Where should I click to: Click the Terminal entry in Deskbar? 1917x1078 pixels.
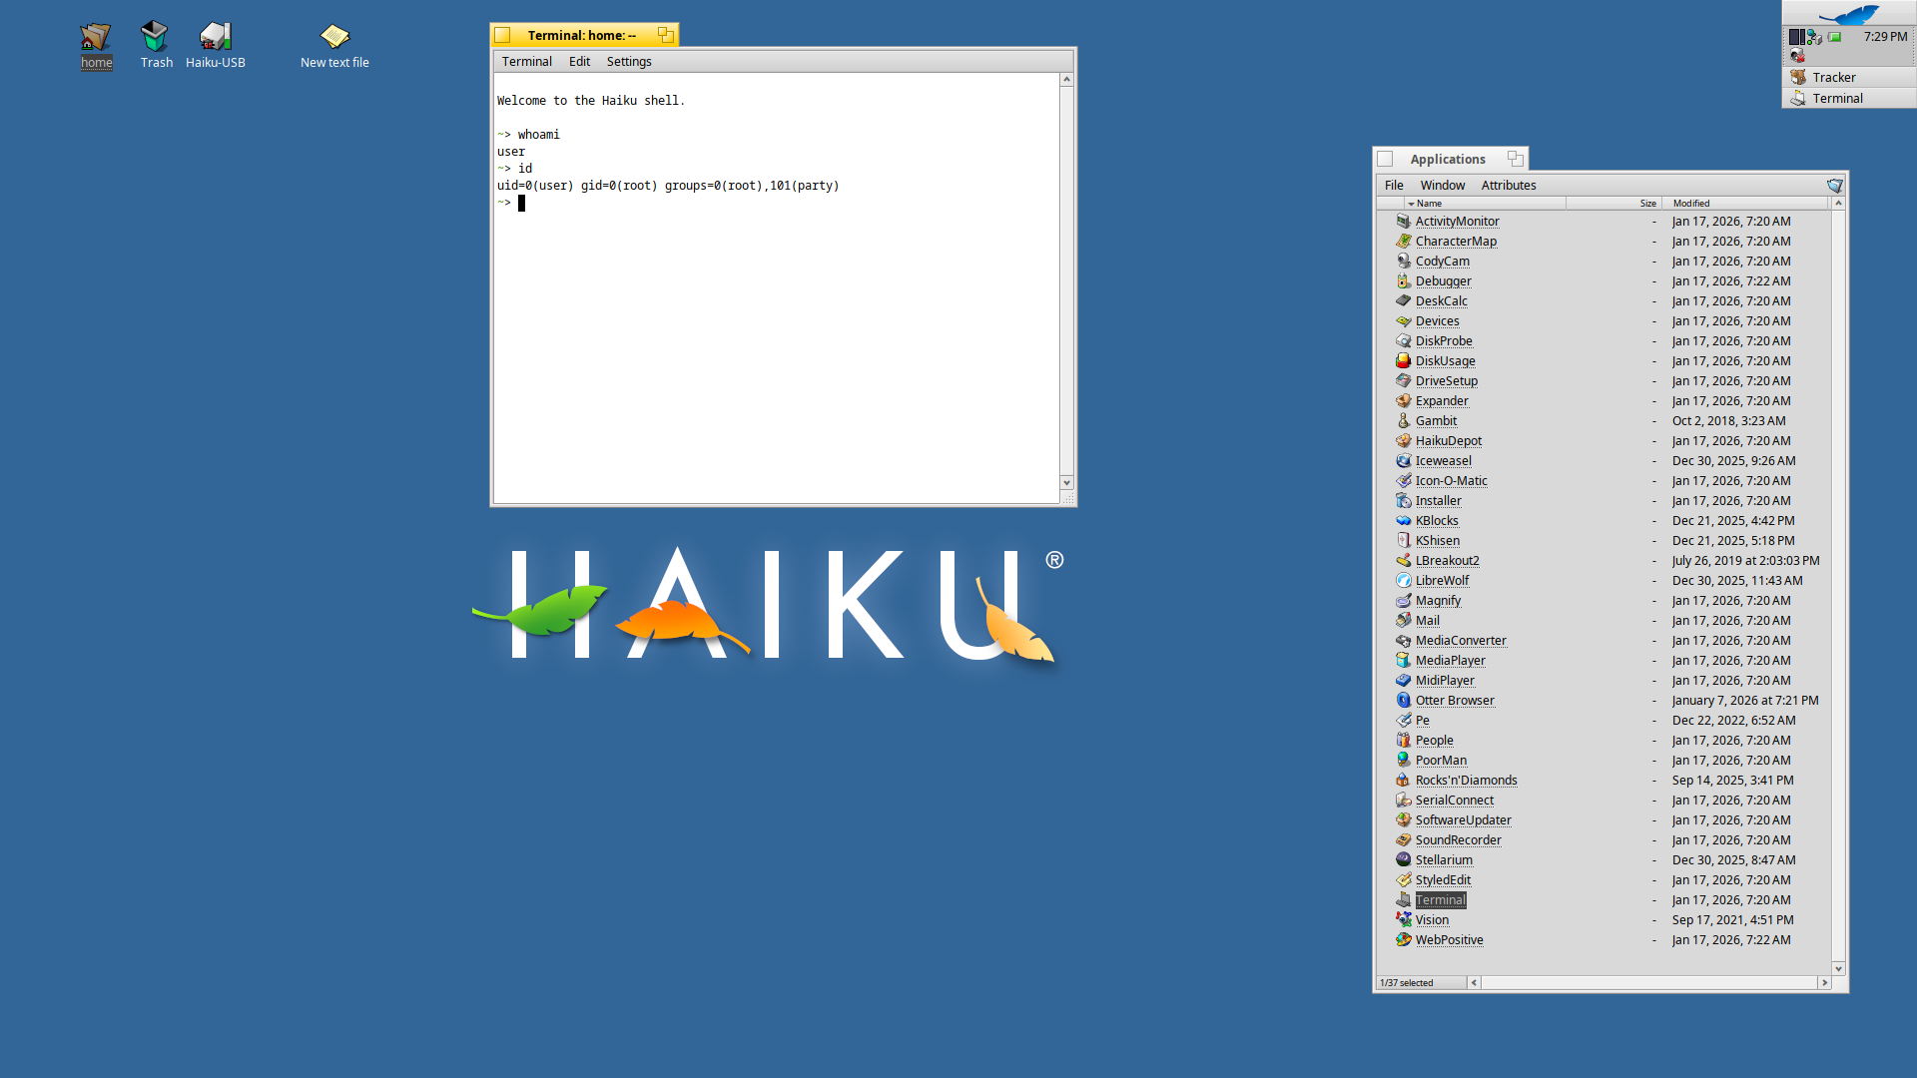[x=1836, y=98]
